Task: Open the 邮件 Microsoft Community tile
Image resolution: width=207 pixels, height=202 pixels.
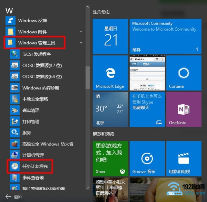Action: click(166, 36)
